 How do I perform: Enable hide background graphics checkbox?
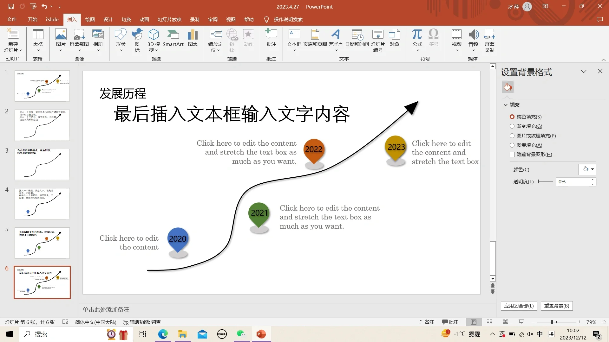coord(512,155)
